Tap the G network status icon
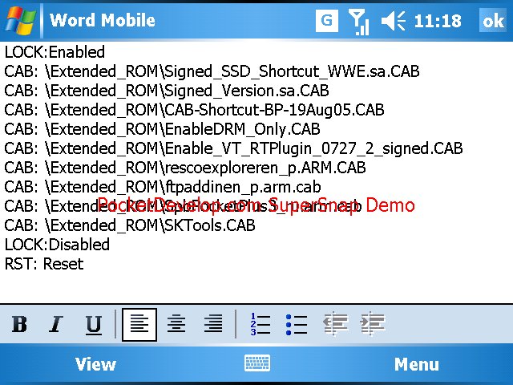This screenshot has width=513, height=385. 327,21
